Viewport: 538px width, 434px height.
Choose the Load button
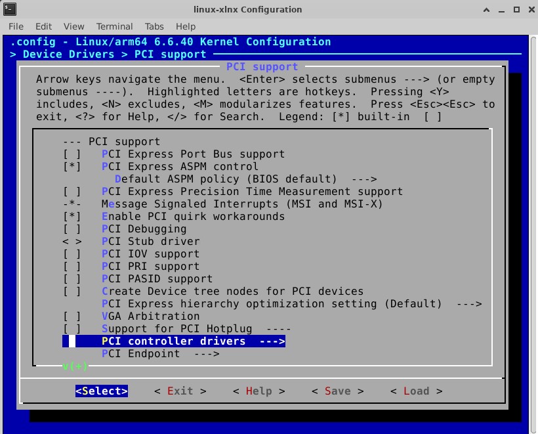pos(416,391)
